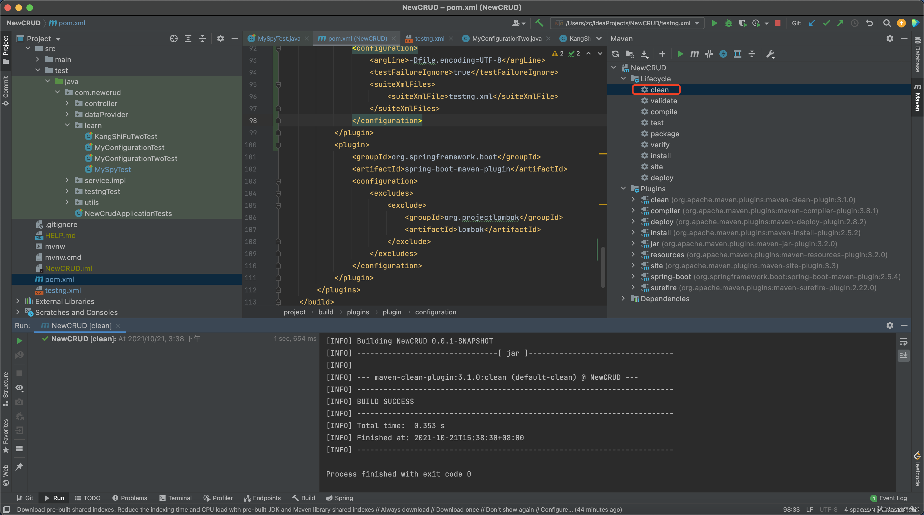Click Execute Maven Goal 'm' icon

694,54
